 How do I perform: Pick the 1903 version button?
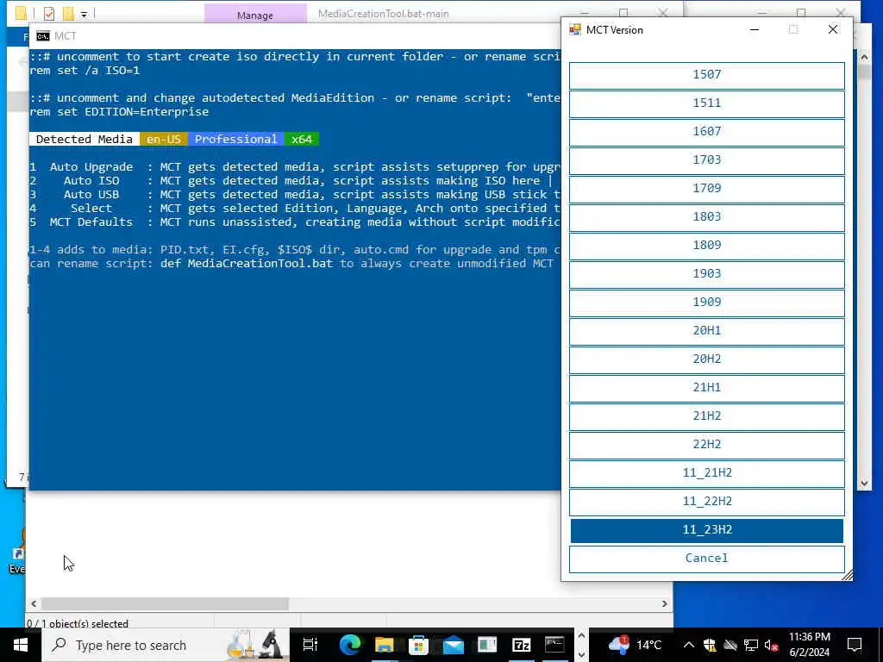[x=707, y=274]
